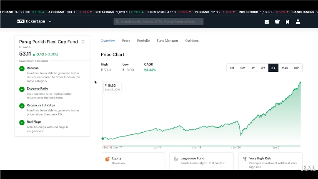The height and width of the screenshot is (179, 318).
Task: Click the Large-size Fund coins icon
Action: pos(176,159)
